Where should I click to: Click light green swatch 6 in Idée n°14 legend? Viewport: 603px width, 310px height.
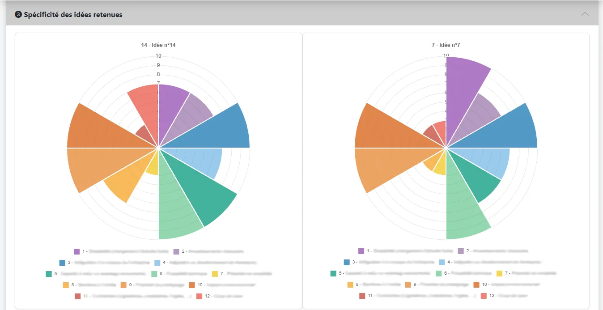coord(154,273)
